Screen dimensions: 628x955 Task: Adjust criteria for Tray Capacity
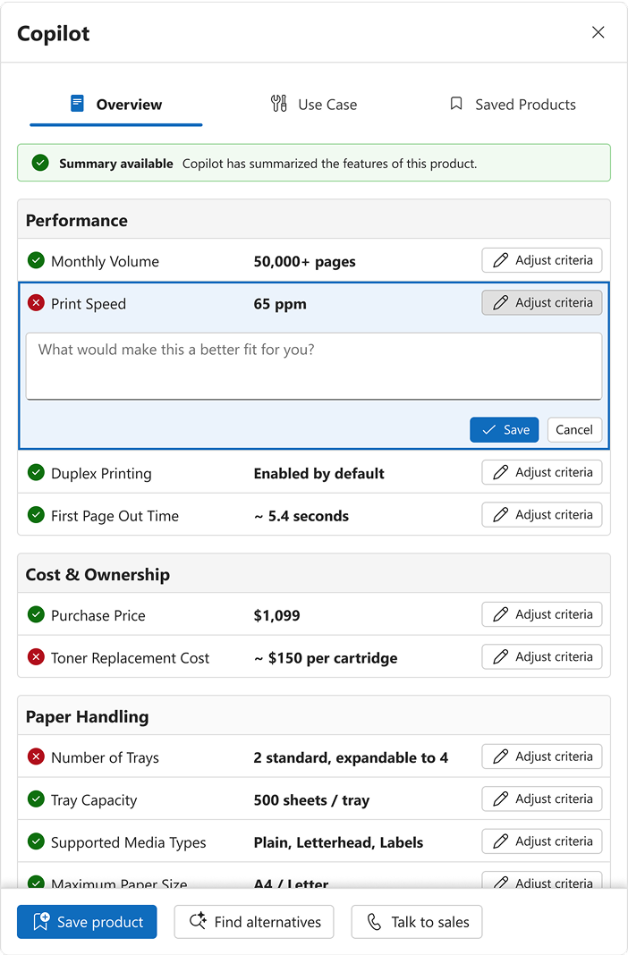click(541, 799)
